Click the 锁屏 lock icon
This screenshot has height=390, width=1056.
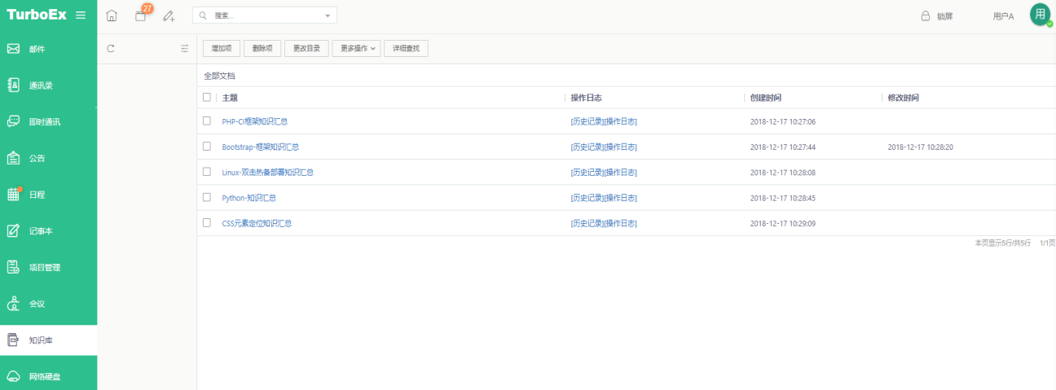[926, 15]
